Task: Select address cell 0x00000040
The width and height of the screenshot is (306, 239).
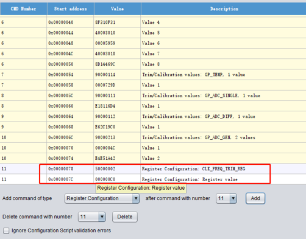Action: tap(70, 23)
